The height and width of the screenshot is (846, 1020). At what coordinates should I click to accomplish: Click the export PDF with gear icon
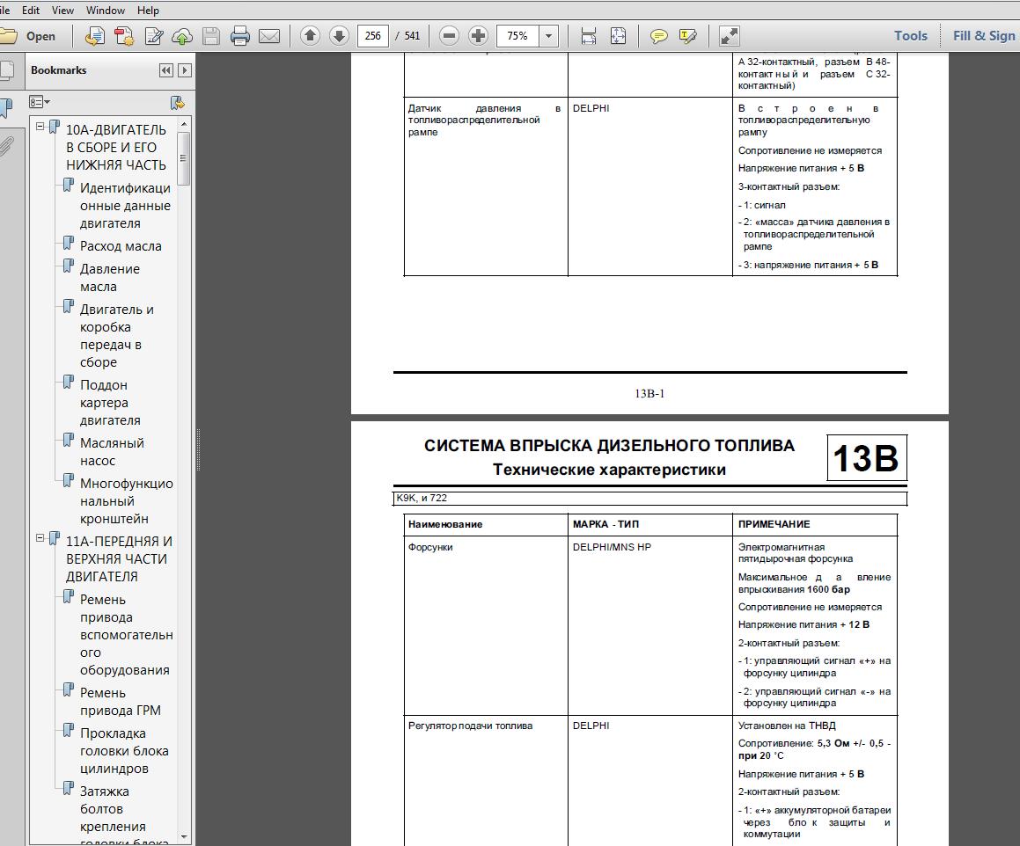(124, 36)
